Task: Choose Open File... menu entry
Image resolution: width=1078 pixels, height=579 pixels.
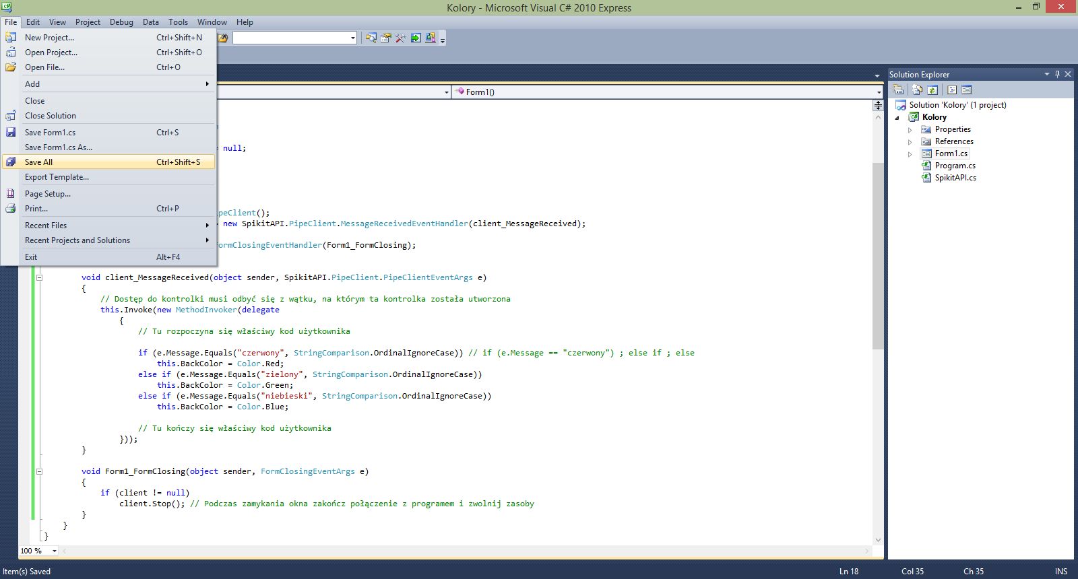Action: 108,67
